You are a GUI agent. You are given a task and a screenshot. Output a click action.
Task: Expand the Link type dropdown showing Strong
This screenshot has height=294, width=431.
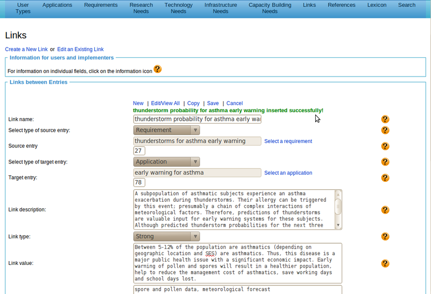[x=166, y=236]
